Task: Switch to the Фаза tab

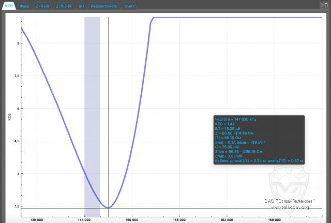Action: tap(24, 6)
